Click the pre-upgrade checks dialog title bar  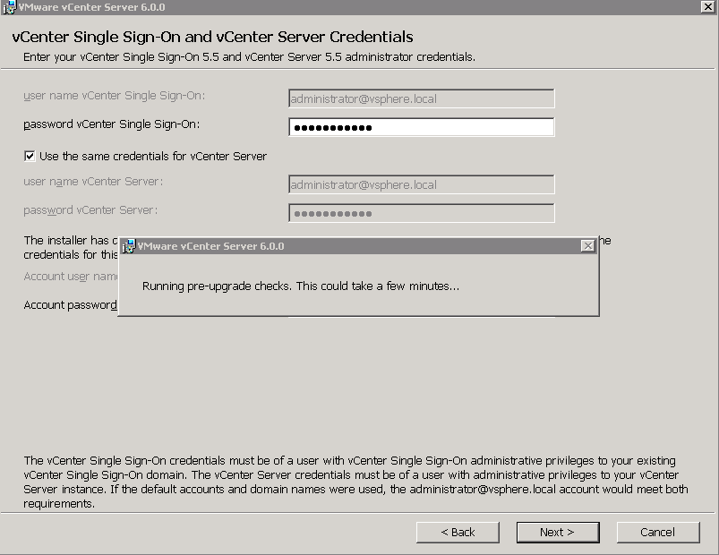point(358,246)
